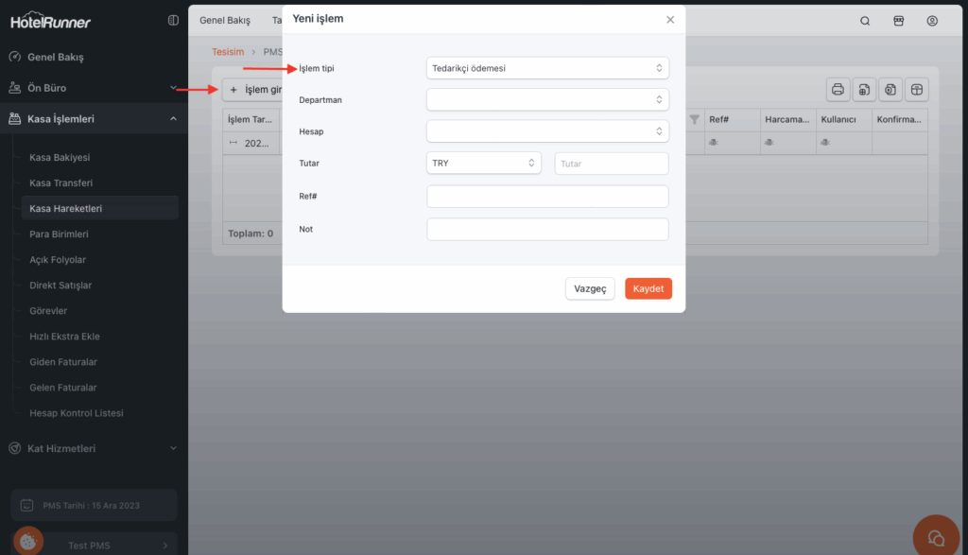Open the chat support bubble
The image size is (968, 555).
pyautogui.click(x=936, y=537)
